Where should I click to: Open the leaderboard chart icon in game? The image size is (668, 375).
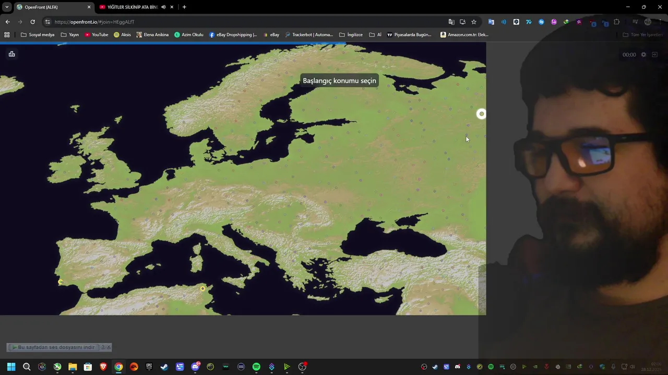pos(11,54)
